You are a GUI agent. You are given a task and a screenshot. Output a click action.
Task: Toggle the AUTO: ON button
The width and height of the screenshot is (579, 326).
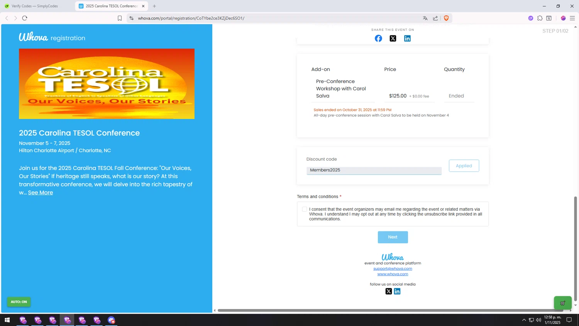coord(19,302)
